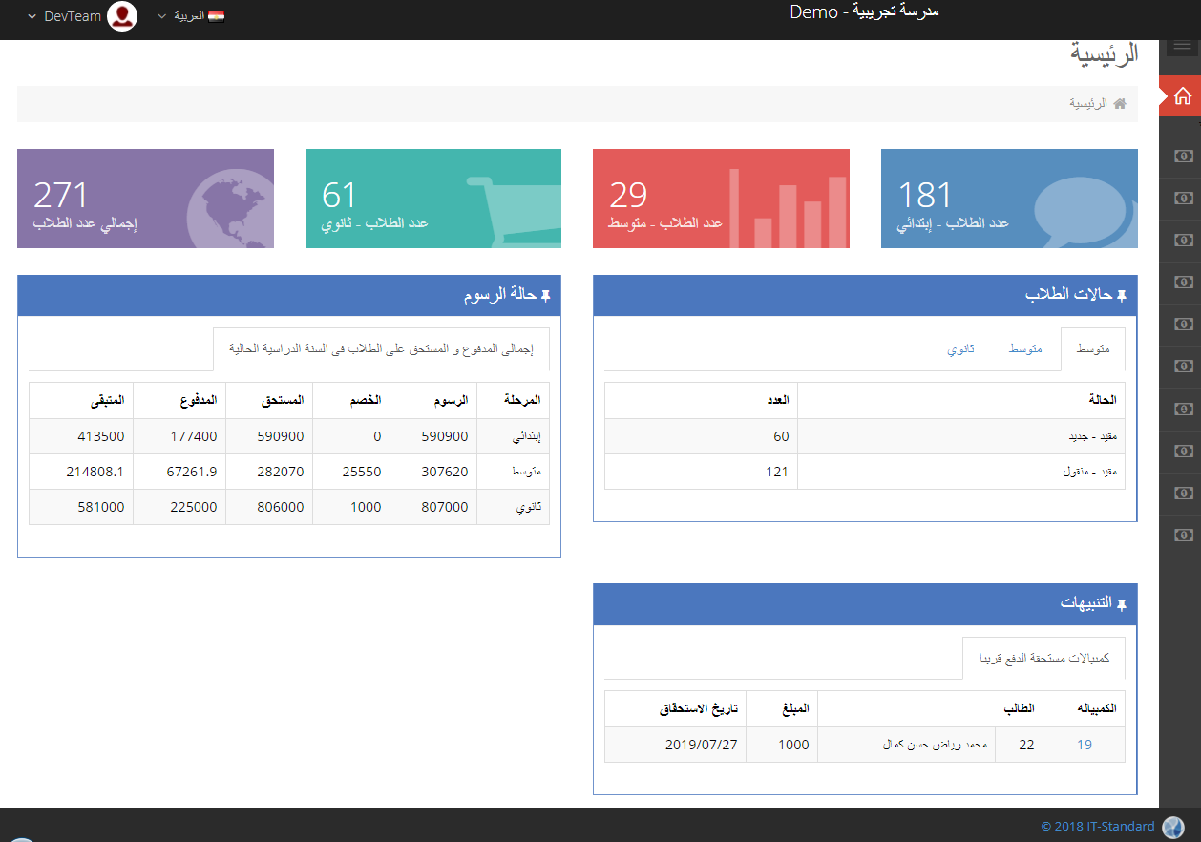Click the 181 primary students card
1201x842 pixels.
pyautogui.click(x=1009, y=199)
